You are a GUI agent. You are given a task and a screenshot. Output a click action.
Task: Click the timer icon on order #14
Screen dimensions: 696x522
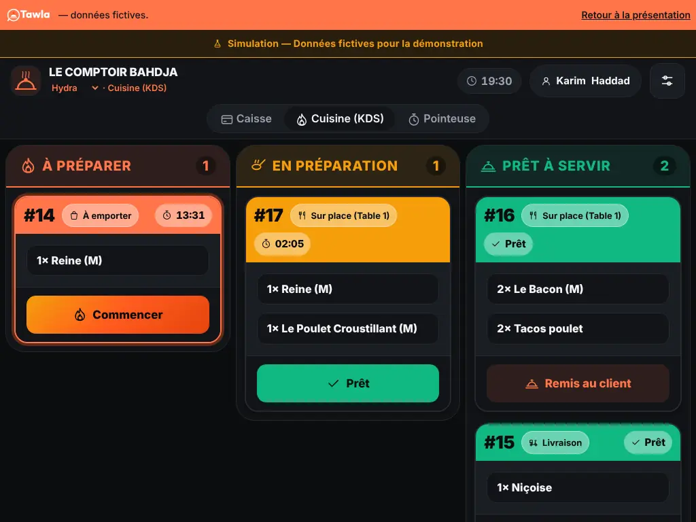click(x=167, y=215)
